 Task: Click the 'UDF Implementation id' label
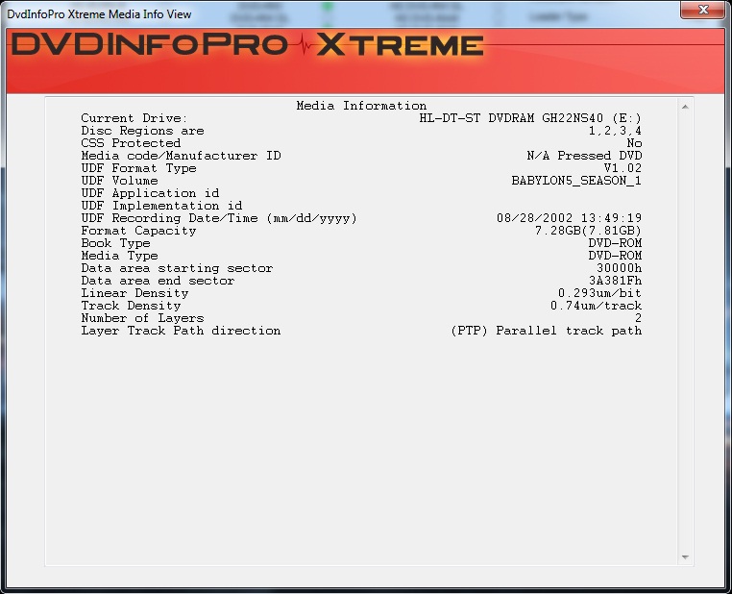pyautogui.click(x=161, y=206)
